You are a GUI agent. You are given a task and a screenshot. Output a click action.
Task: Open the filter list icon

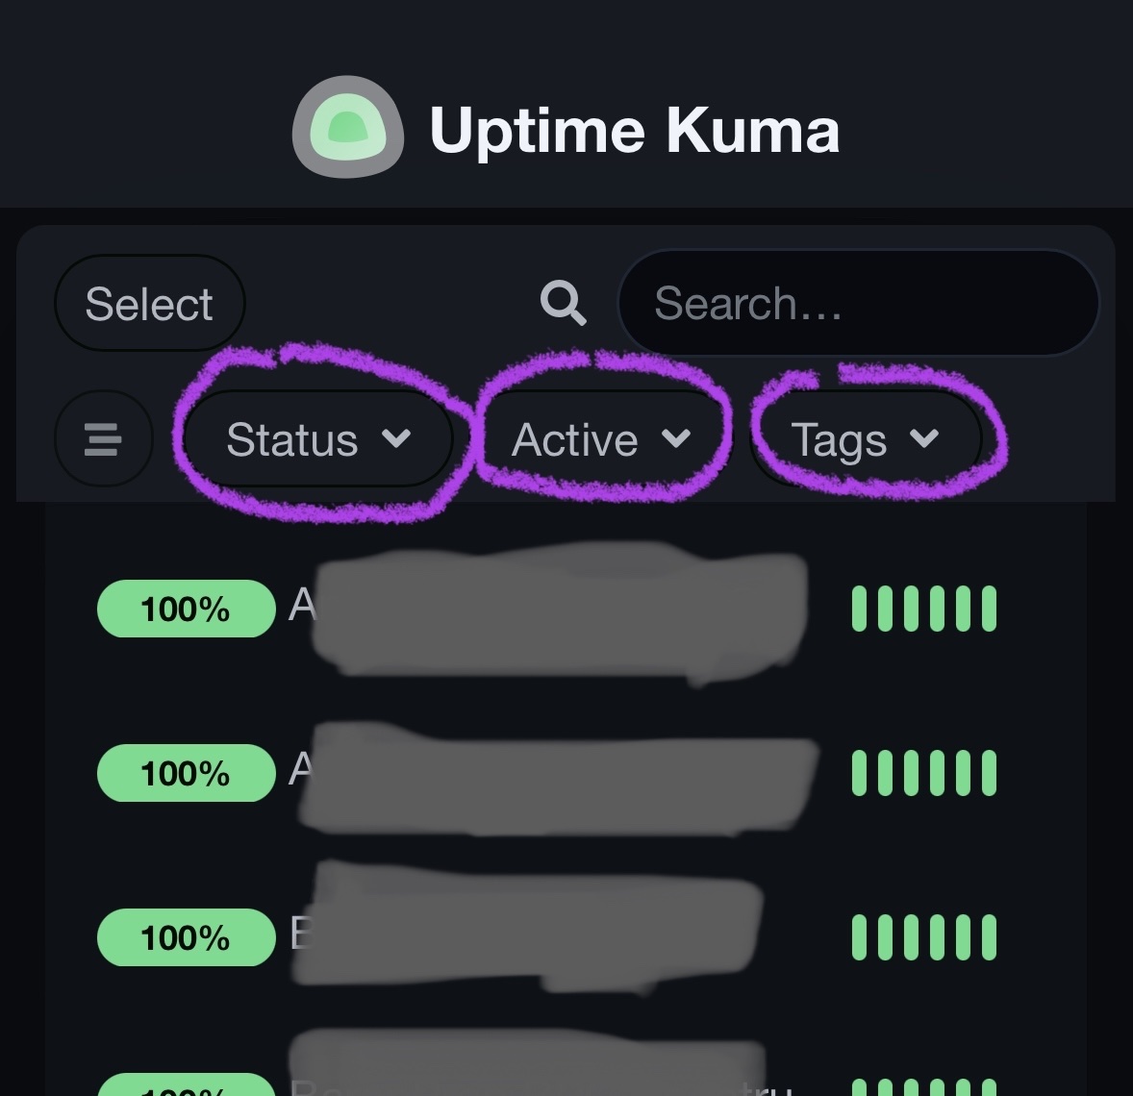[x=102, y=439]
